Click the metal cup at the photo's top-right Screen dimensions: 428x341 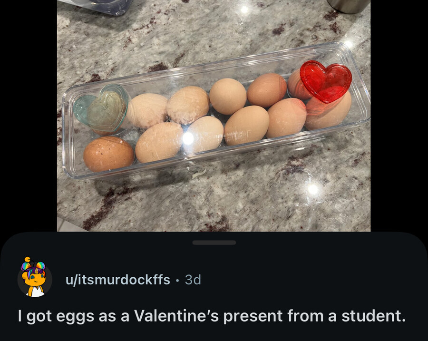(x=348, y=6)
